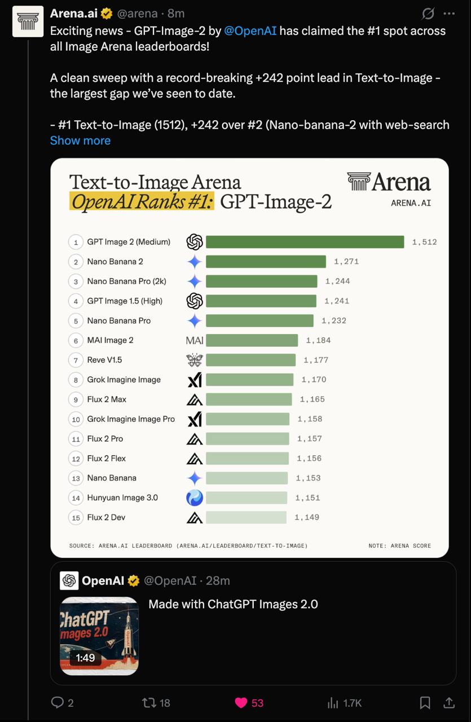Expand the post with Show more
The width and height of the screenshot is (471, 722).
[x=80, y=140]
